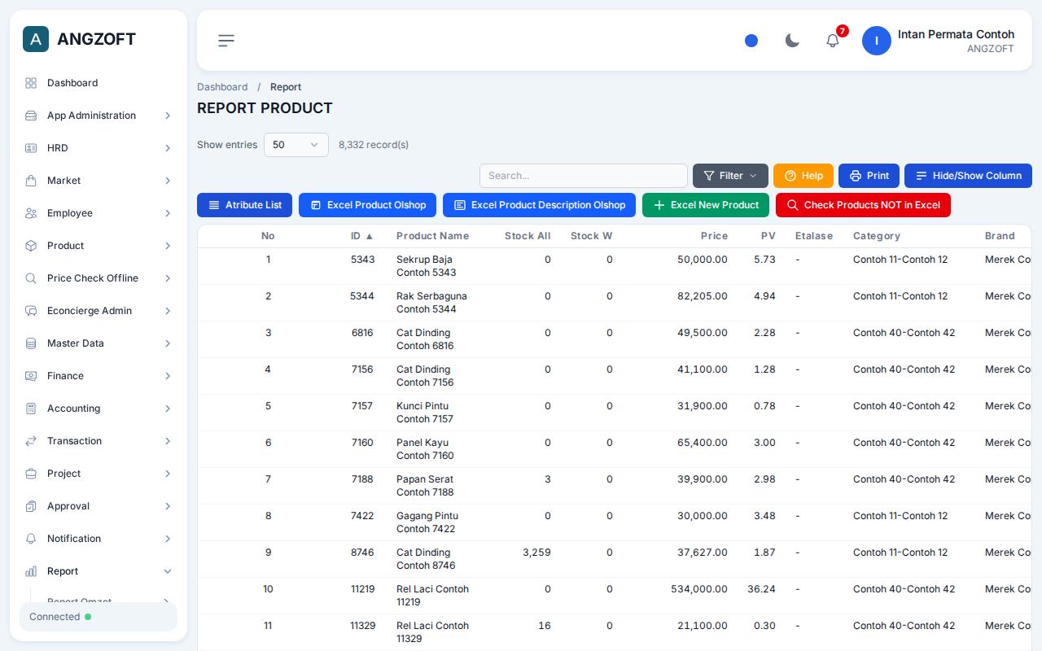
Task: Click the Employee people icon
Action: pyautogui.click(x=31, y=213)
